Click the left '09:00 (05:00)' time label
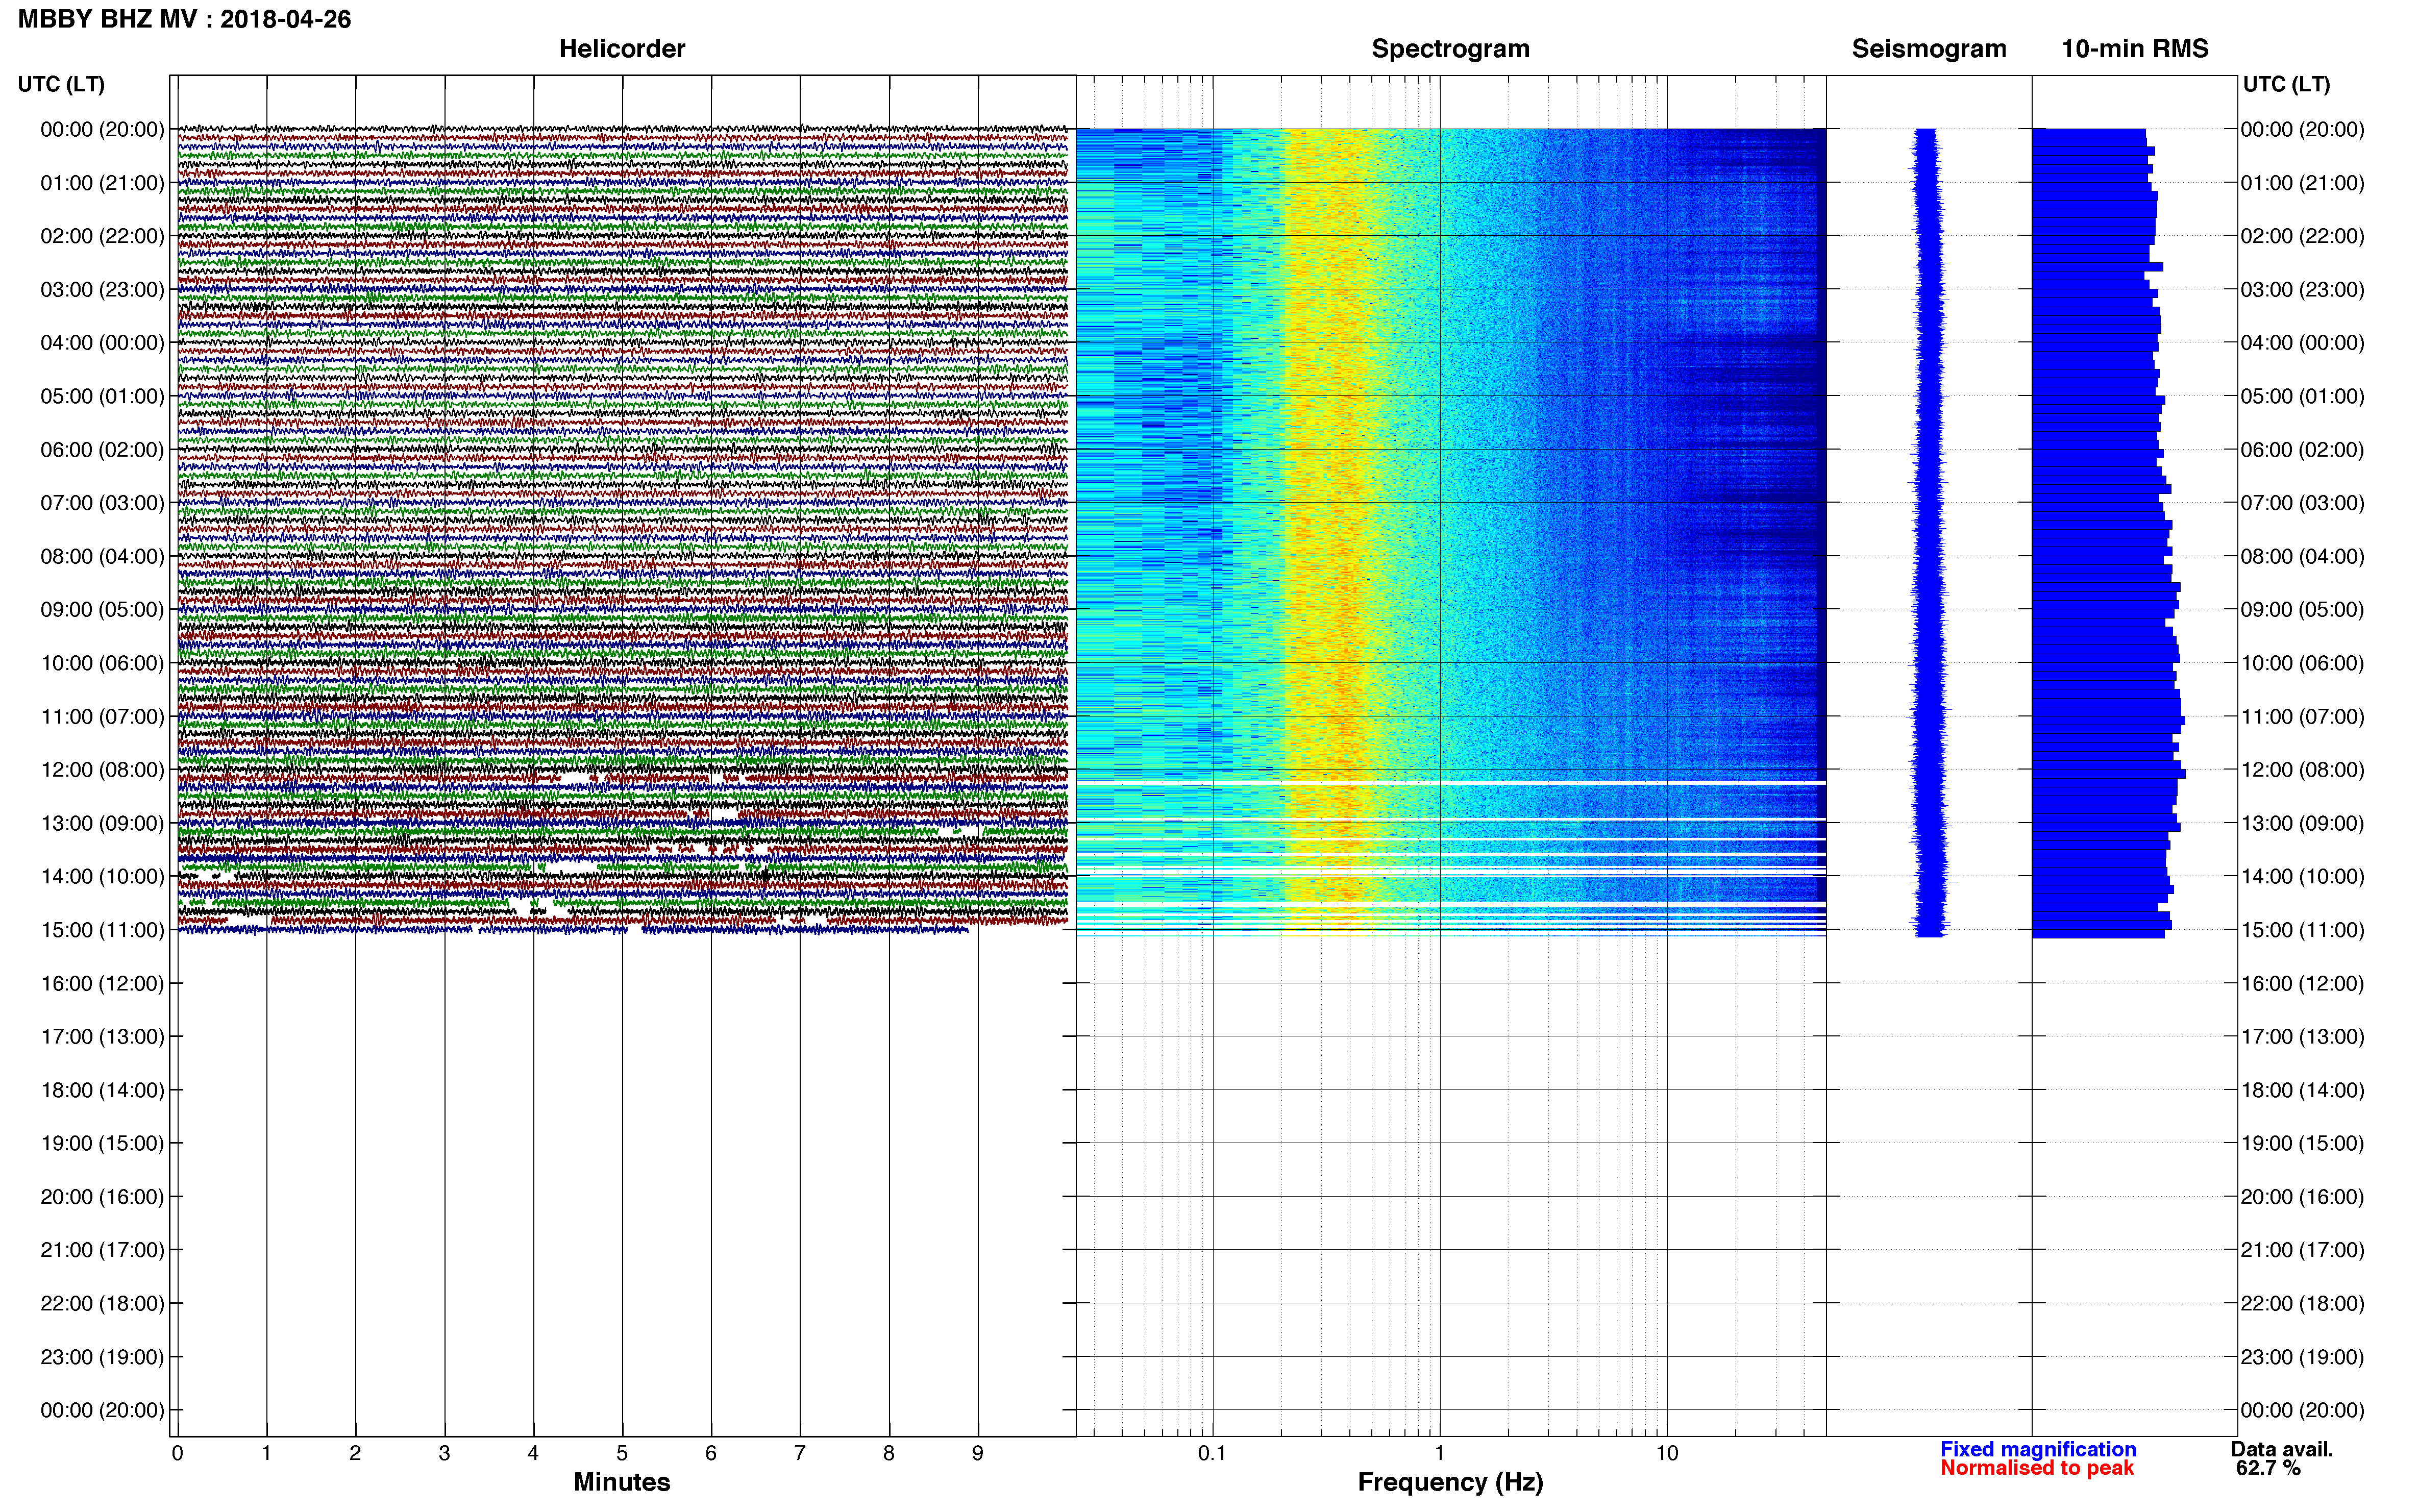The image size is (2419, 1512). 102,609
